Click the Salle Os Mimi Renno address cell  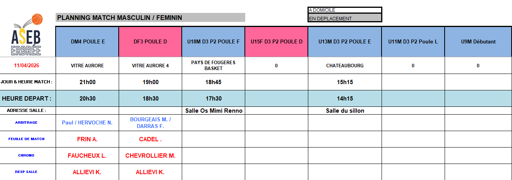click(213, 111)
